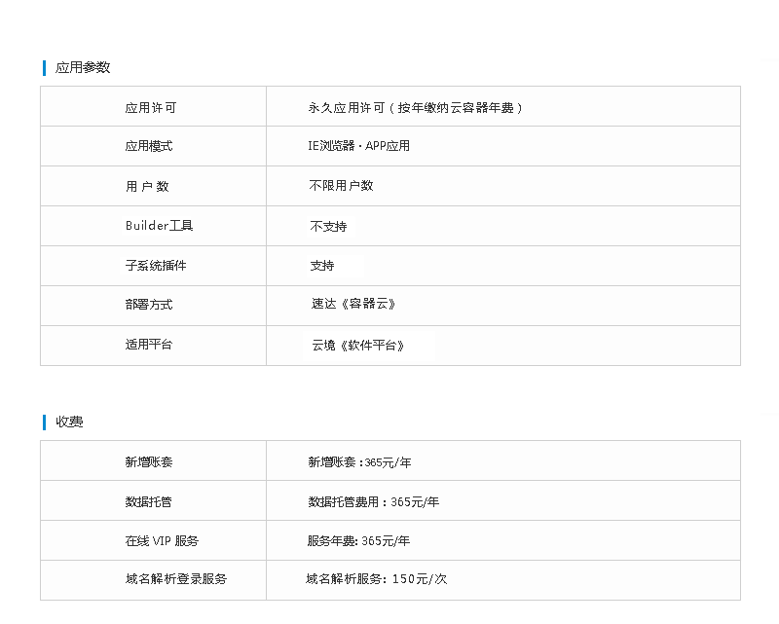Select the 部署方式 label cell
The image size is (779, 624).
coord(149,305)
